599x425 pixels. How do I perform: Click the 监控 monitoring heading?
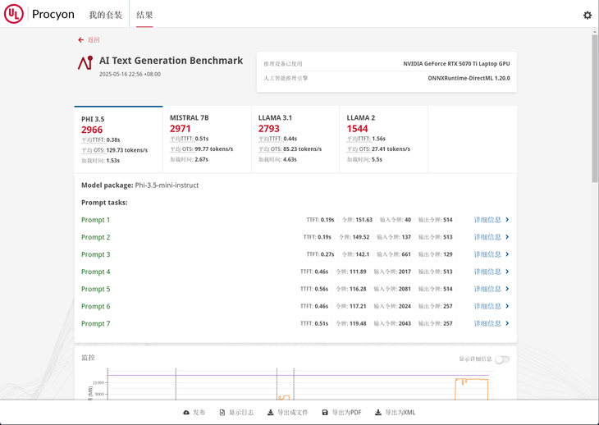coord(89,358)
